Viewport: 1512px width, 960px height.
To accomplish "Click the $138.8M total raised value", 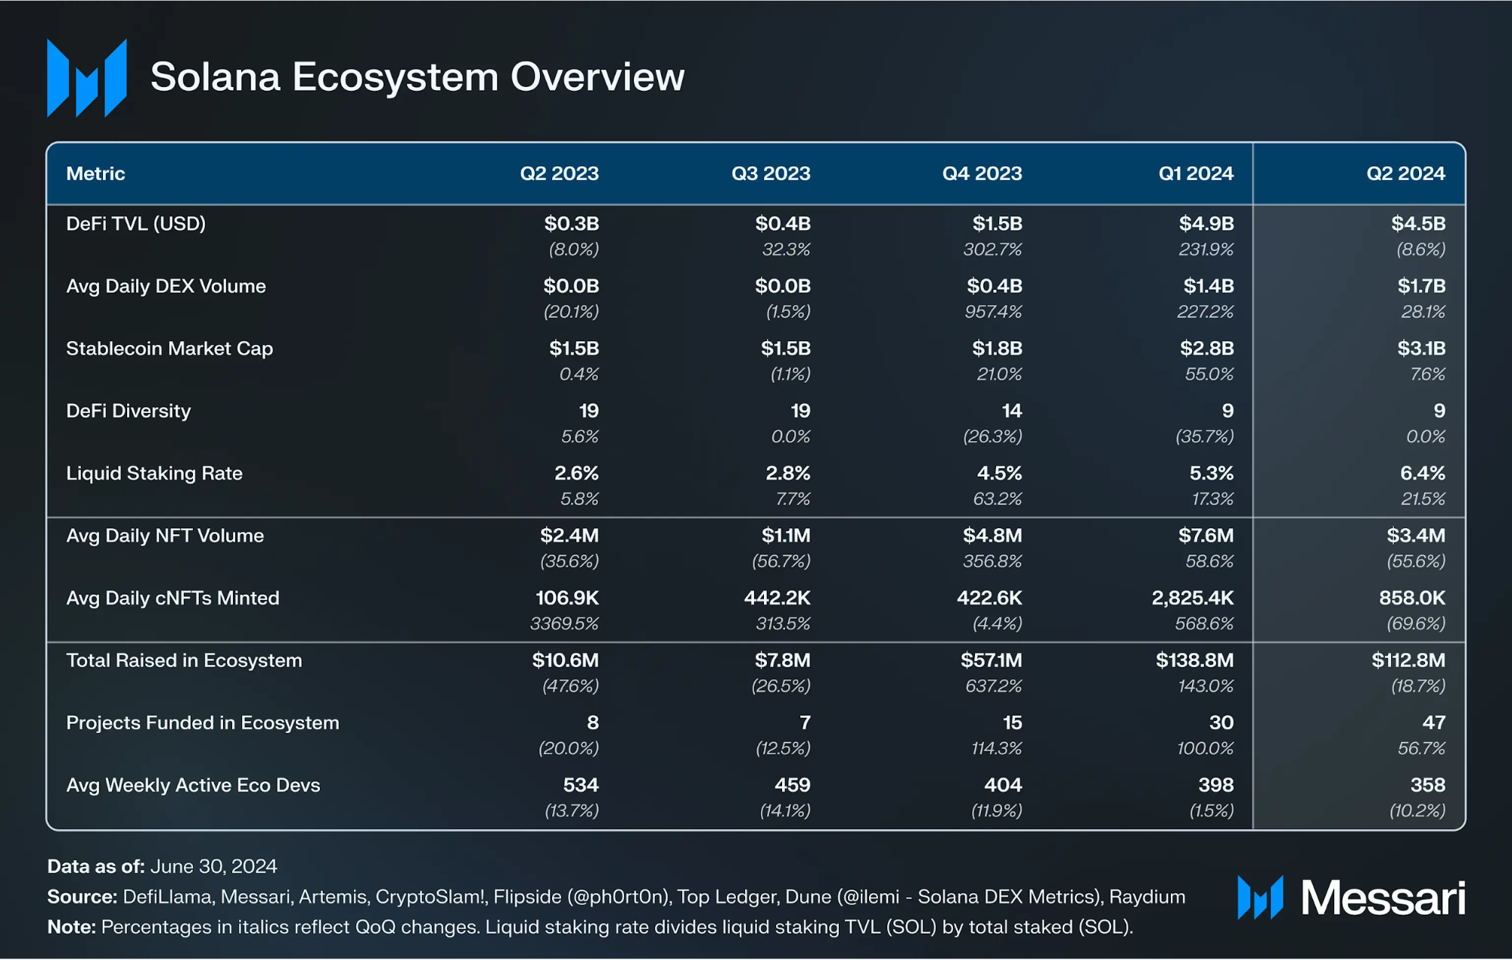I will click(x=1194, y=660).
